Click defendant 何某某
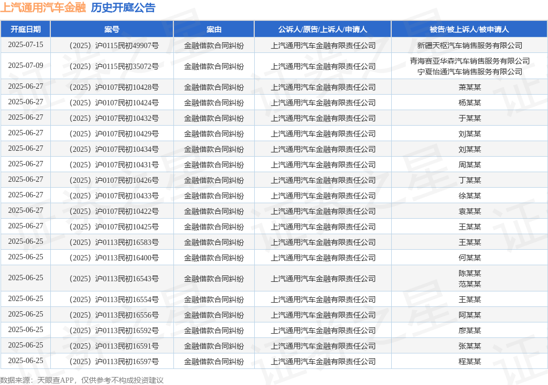The height and width of the screenshot is (385, 548). (x=470, y=258)
